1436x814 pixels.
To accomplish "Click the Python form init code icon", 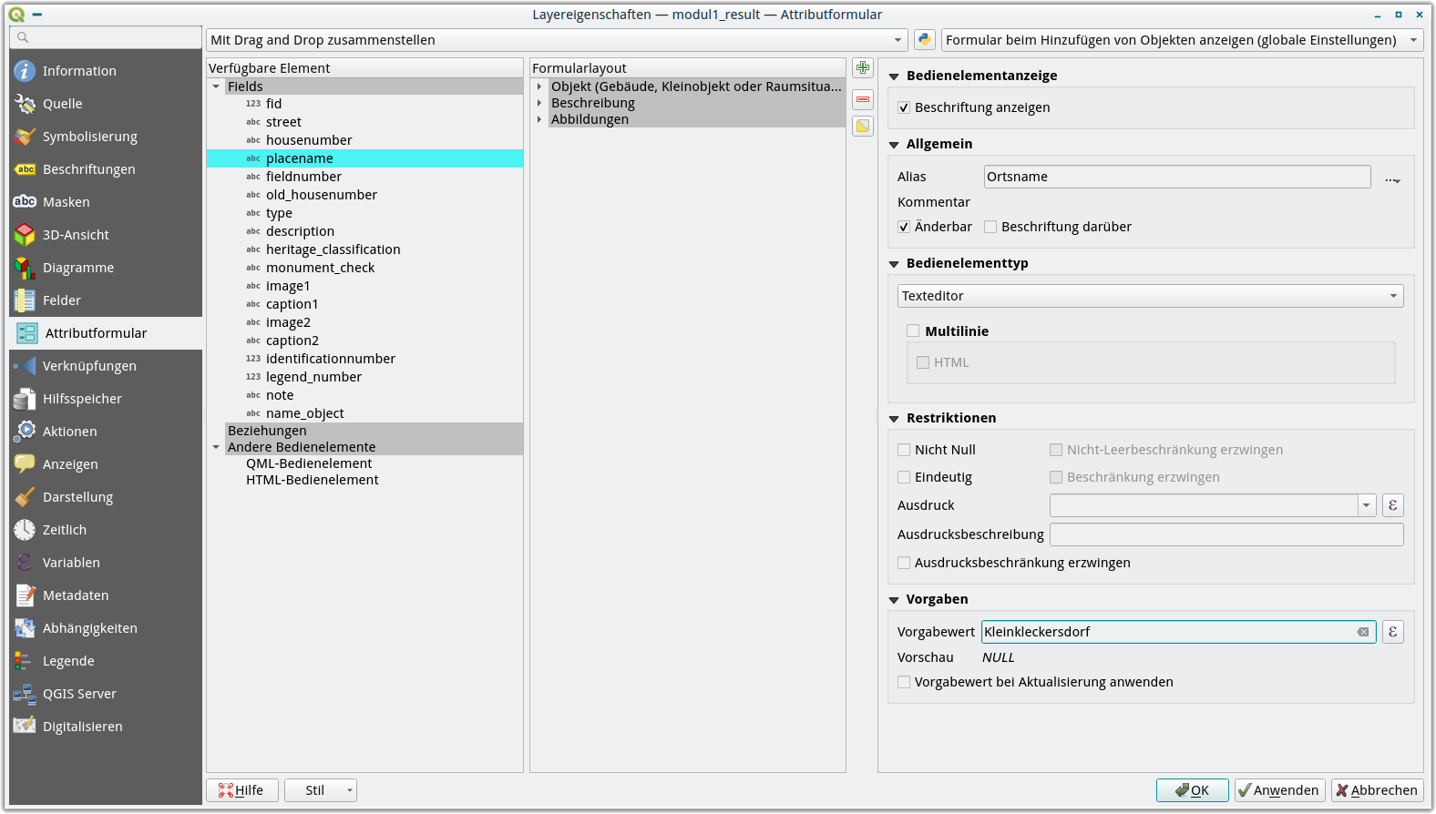I will point(924,40).
